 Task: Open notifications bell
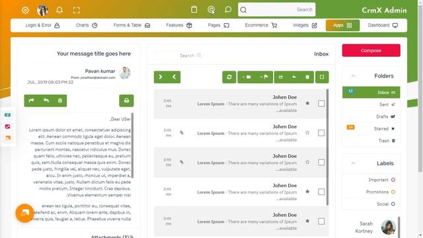click(x=59, y=11)
